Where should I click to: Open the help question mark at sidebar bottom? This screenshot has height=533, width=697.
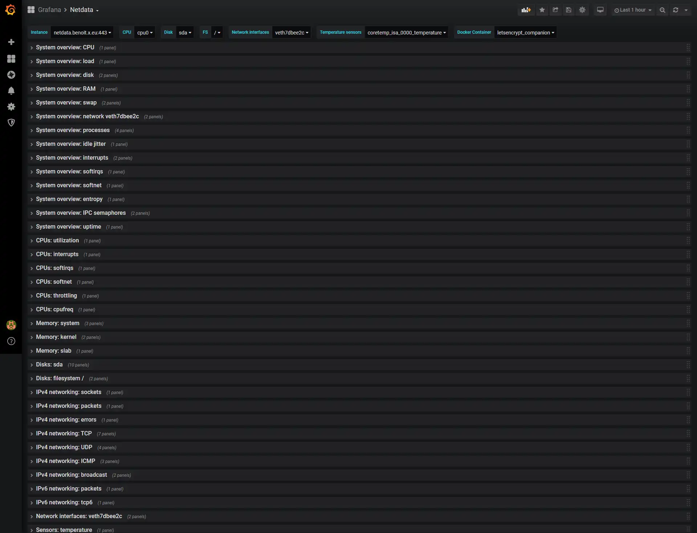11,341
